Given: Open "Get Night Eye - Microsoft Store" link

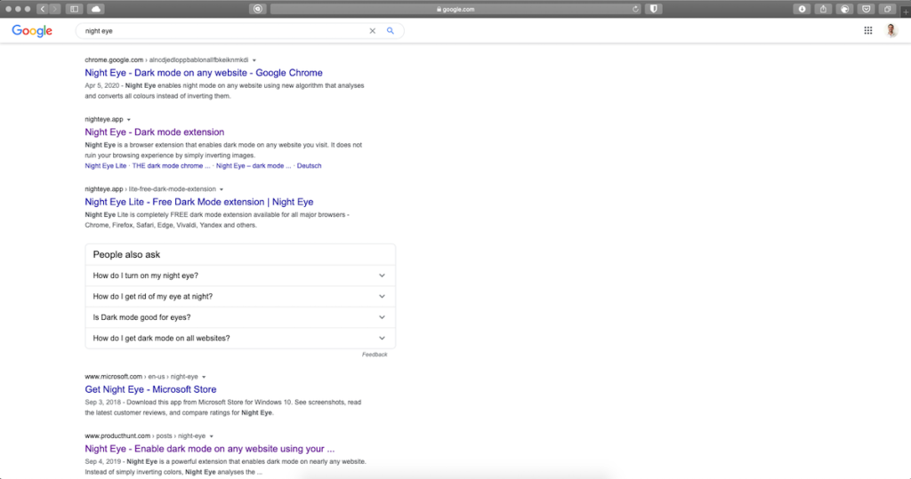Looking at the screenshot, I should [150, 389].
